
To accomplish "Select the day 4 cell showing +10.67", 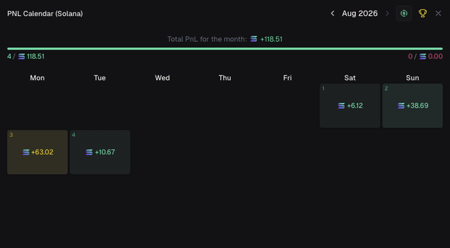I will tap(100, 152).
